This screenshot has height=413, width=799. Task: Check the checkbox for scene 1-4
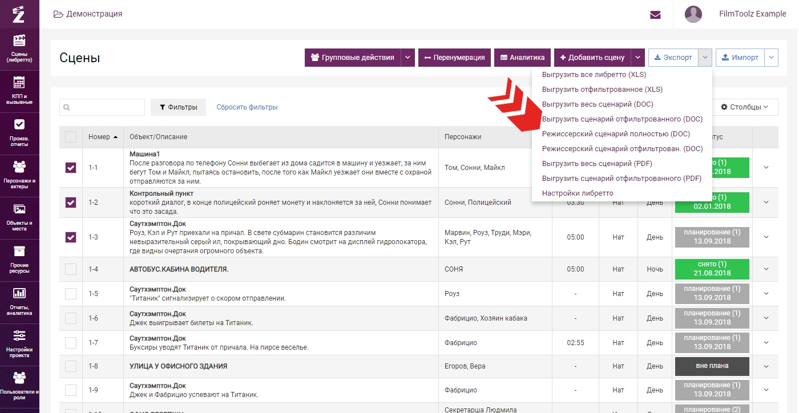click(71, 269)
